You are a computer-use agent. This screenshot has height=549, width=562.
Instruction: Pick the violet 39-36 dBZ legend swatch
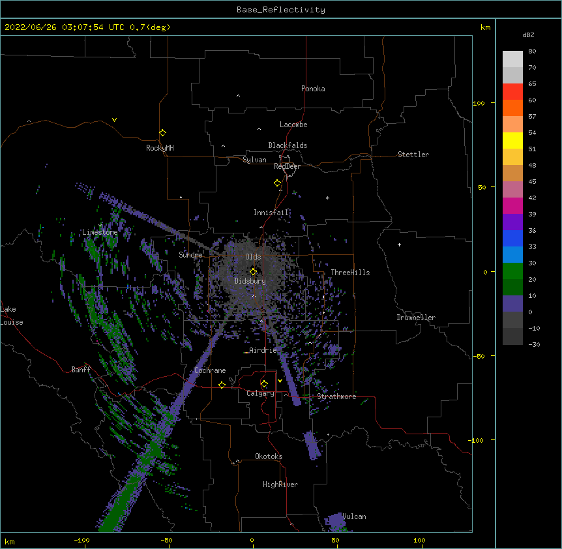tap(512, 222)
